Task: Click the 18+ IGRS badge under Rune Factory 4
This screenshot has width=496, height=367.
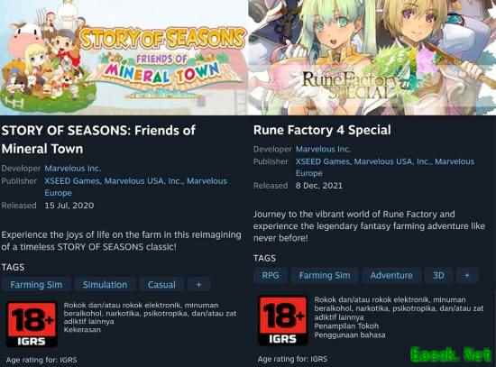Action: 283,320
